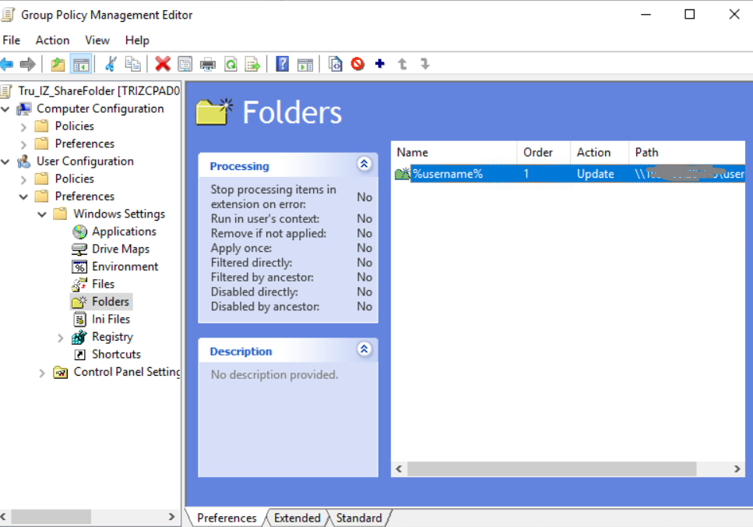Click list horizontal scrollbar right arrow
Viewport: 753px width, 527px height.
(737, 469)
